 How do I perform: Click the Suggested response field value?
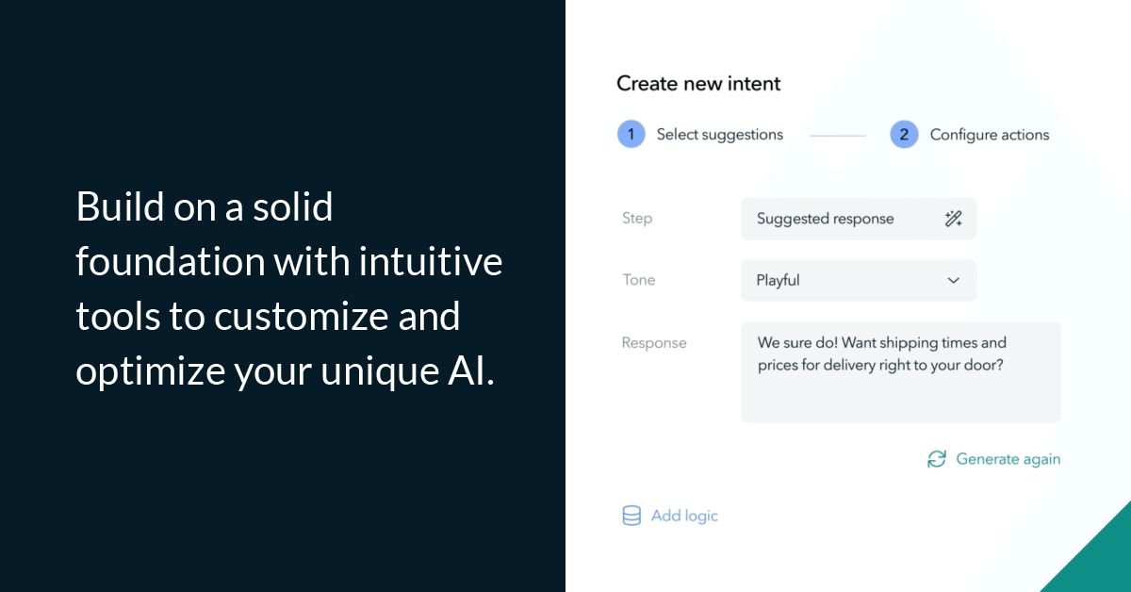click(825, 218)
